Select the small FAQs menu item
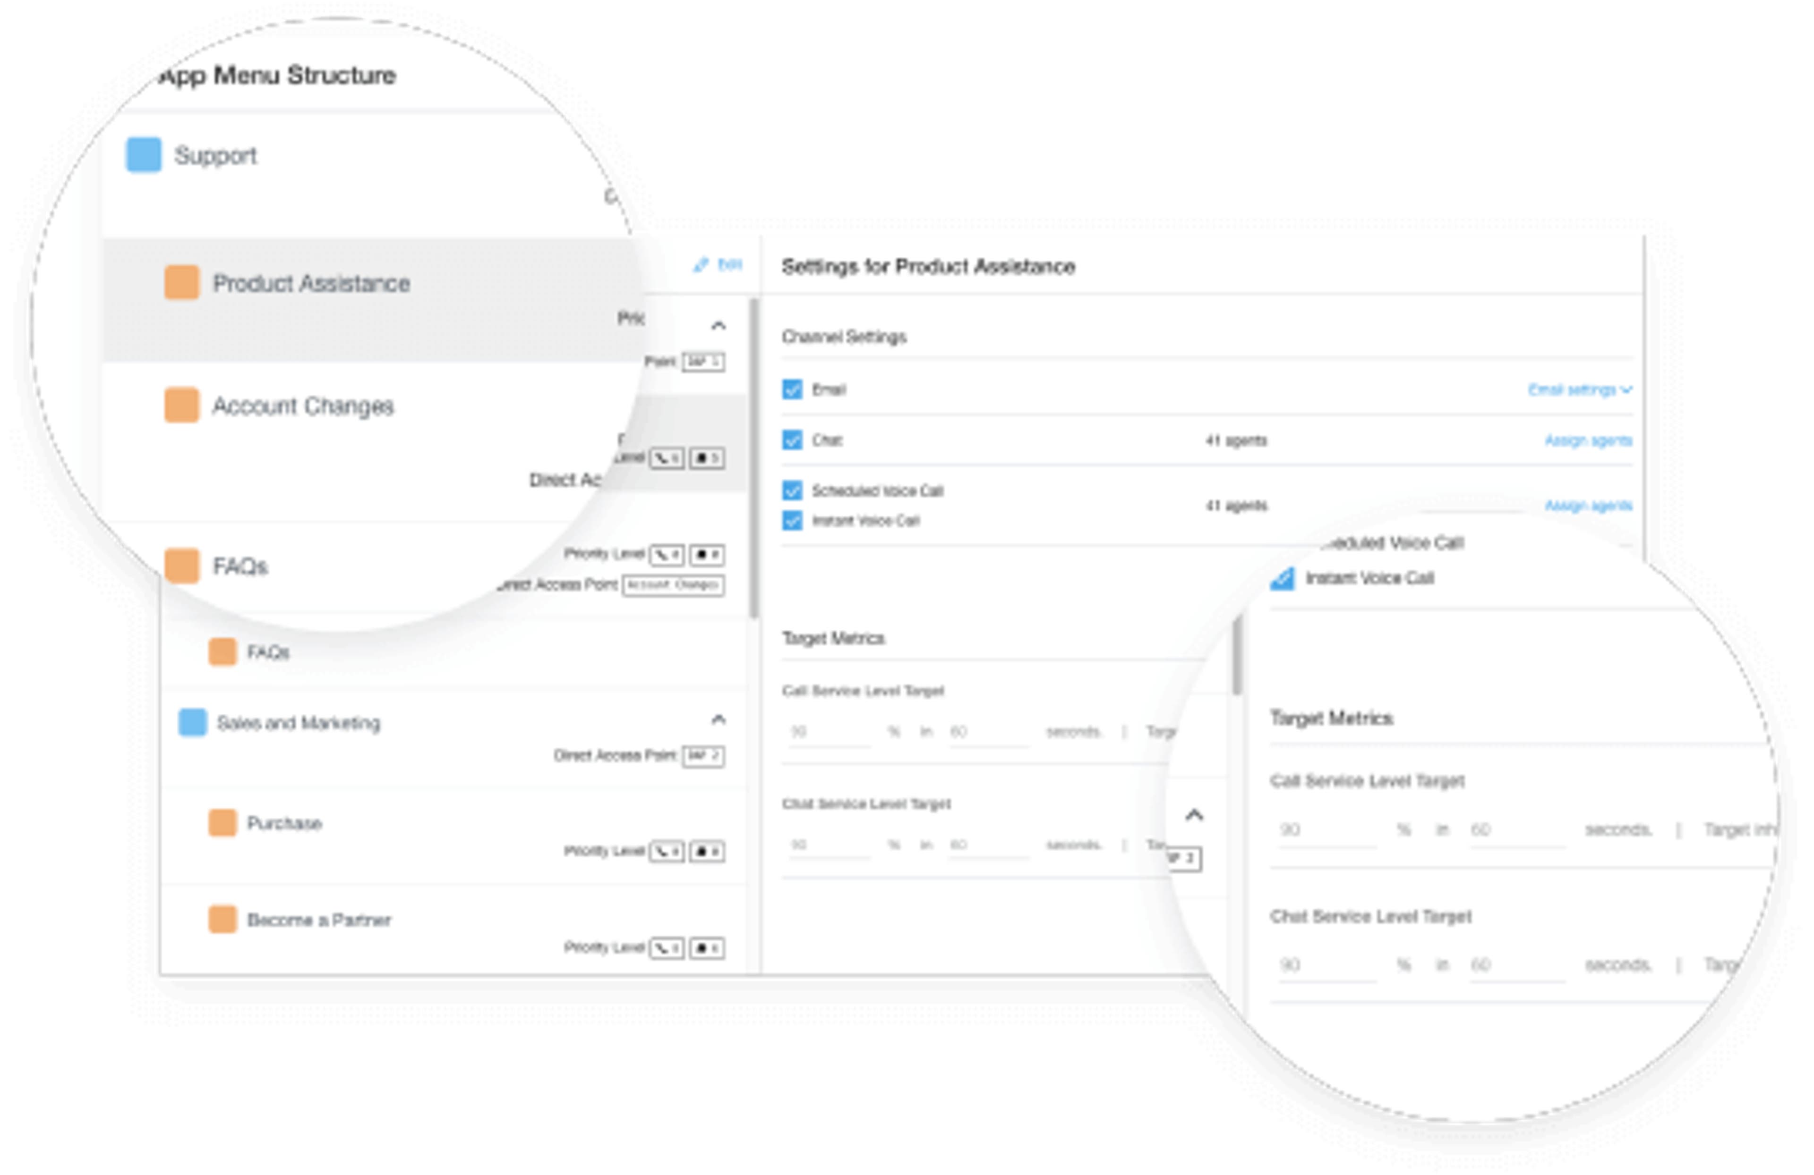1814x1175 pixels. pos(267,652)
